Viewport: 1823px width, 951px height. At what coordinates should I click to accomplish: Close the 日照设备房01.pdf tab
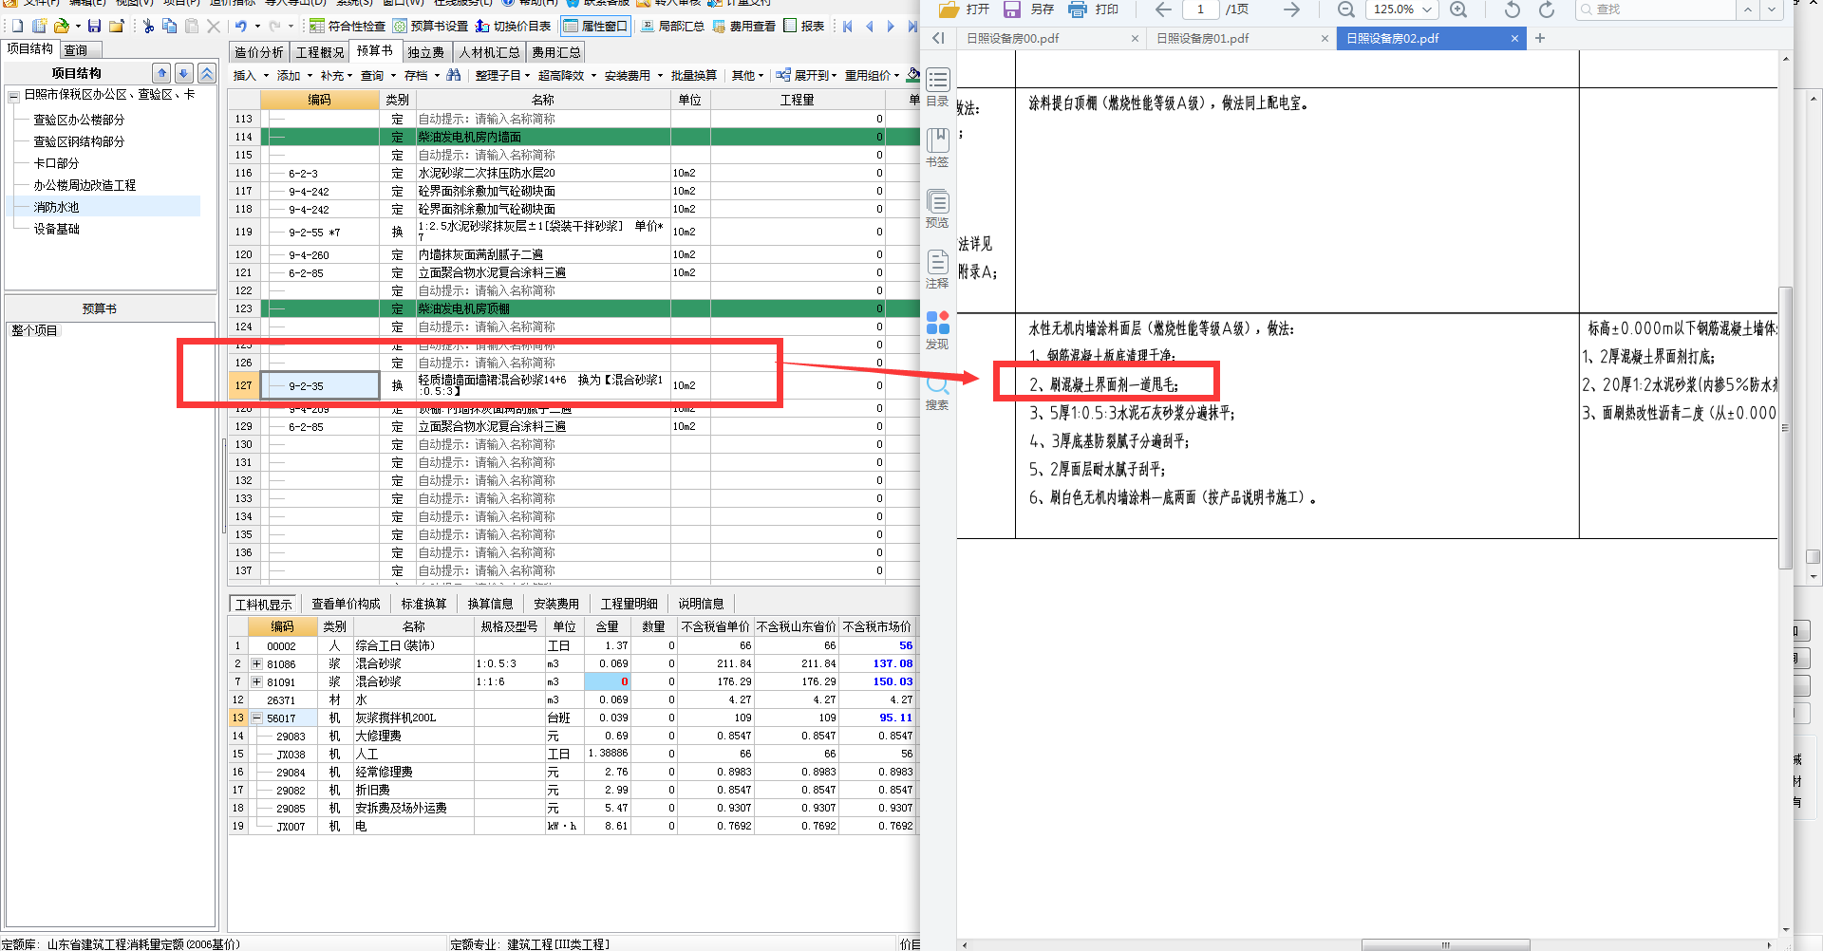1325,39
